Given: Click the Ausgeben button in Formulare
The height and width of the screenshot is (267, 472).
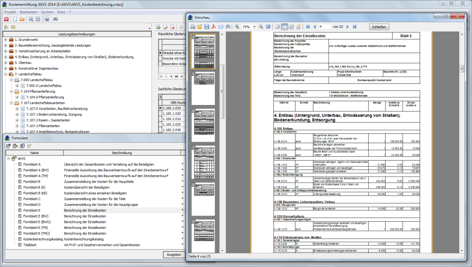Looking at the screenshot, I should (x=174, y=254).
